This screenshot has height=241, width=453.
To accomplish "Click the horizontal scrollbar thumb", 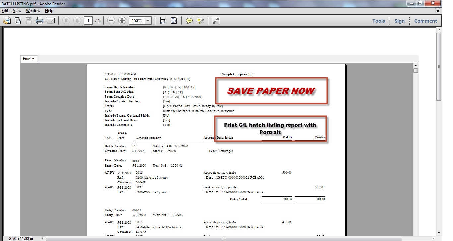I will tap(224, 238).
